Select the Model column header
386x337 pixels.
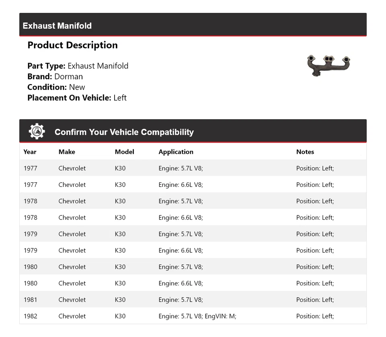(124, 152)
